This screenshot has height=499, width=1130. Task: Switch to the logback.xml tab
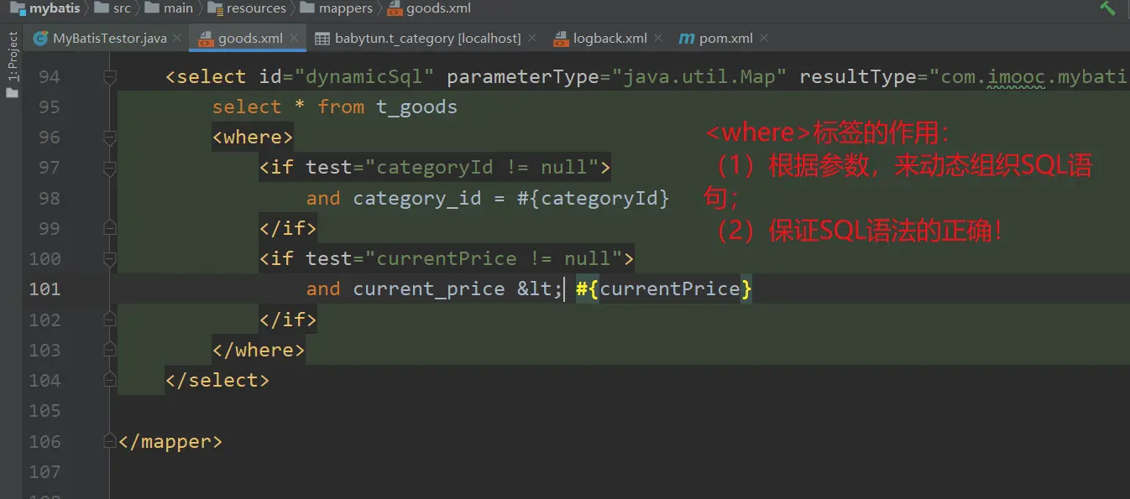coord(610,39)
